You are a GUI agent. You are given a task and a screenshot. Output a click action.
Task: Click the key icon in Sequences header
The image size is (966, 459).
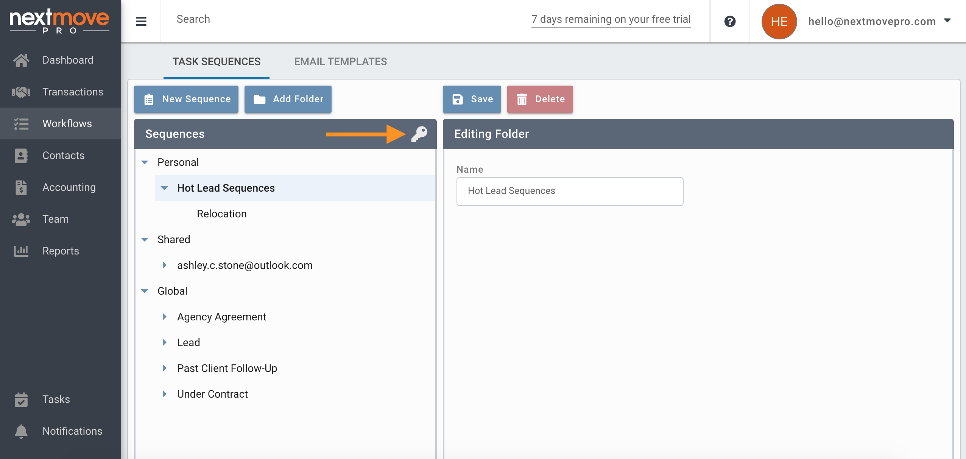click(x=419, y=134)
